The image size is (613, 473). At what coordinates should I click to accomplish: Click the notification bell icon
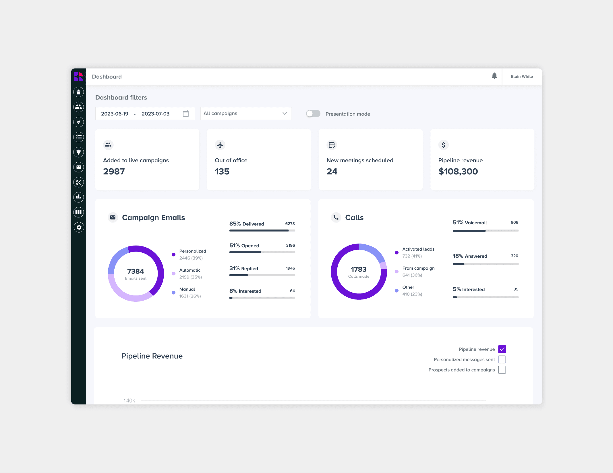point(494,76)
